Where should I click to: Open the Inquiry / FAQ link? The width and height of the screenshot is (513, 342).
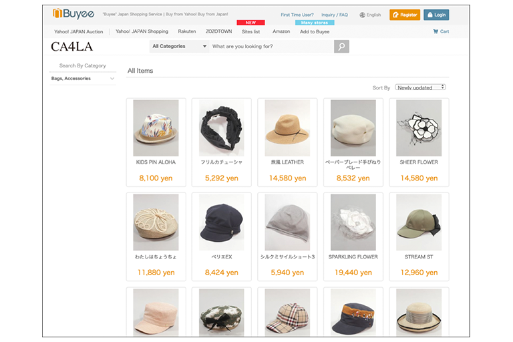[334, 15]
